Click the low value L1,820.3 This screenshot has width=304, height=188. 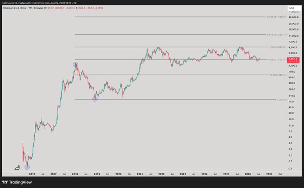(x=70, y=8)
